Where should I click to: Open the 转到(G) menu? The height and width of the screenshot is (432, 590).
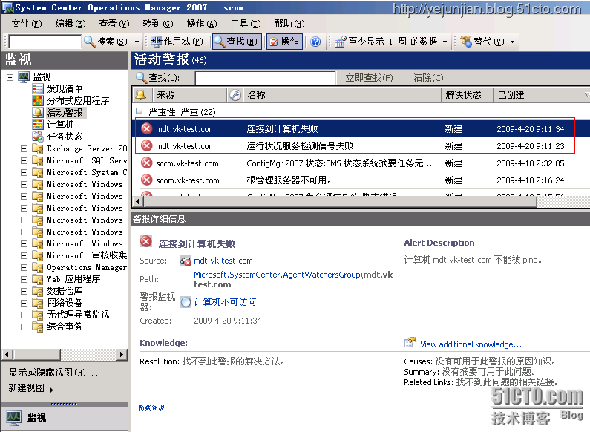point(158,24)
